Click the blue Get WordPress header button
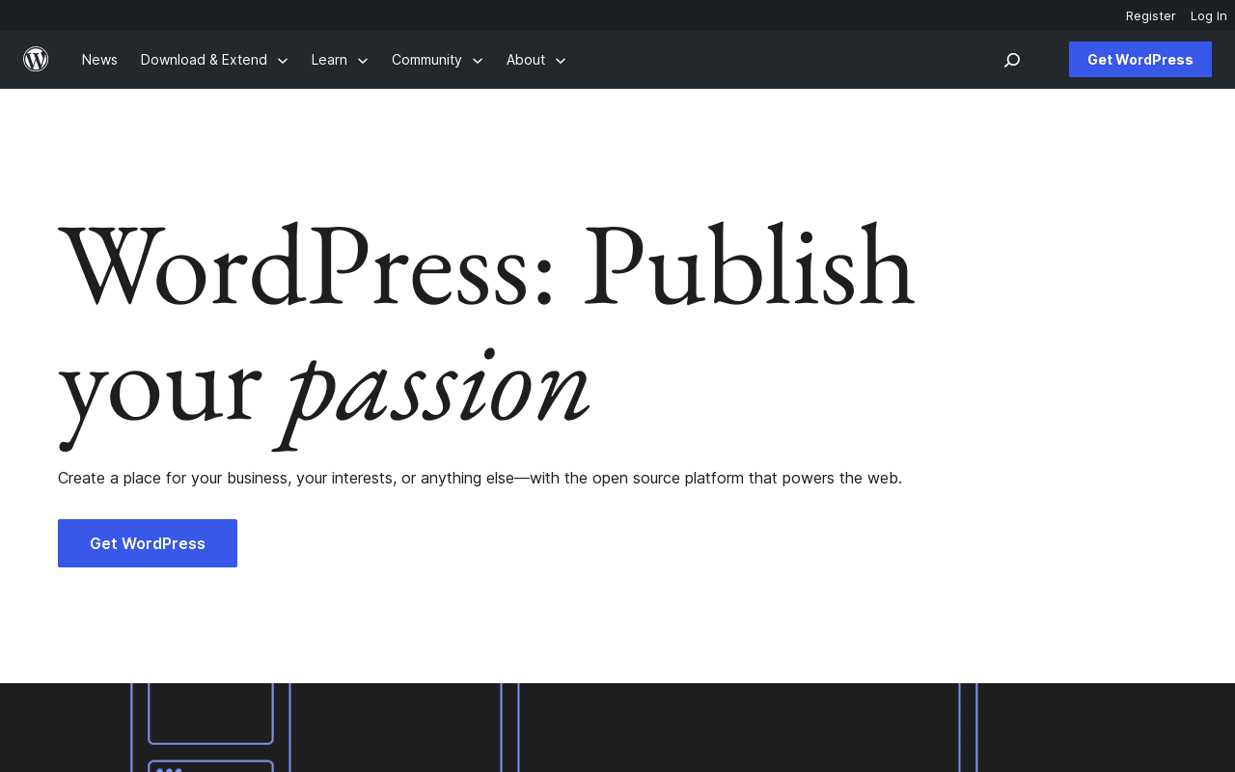The image size is (1235, 772). [1139, 59]
